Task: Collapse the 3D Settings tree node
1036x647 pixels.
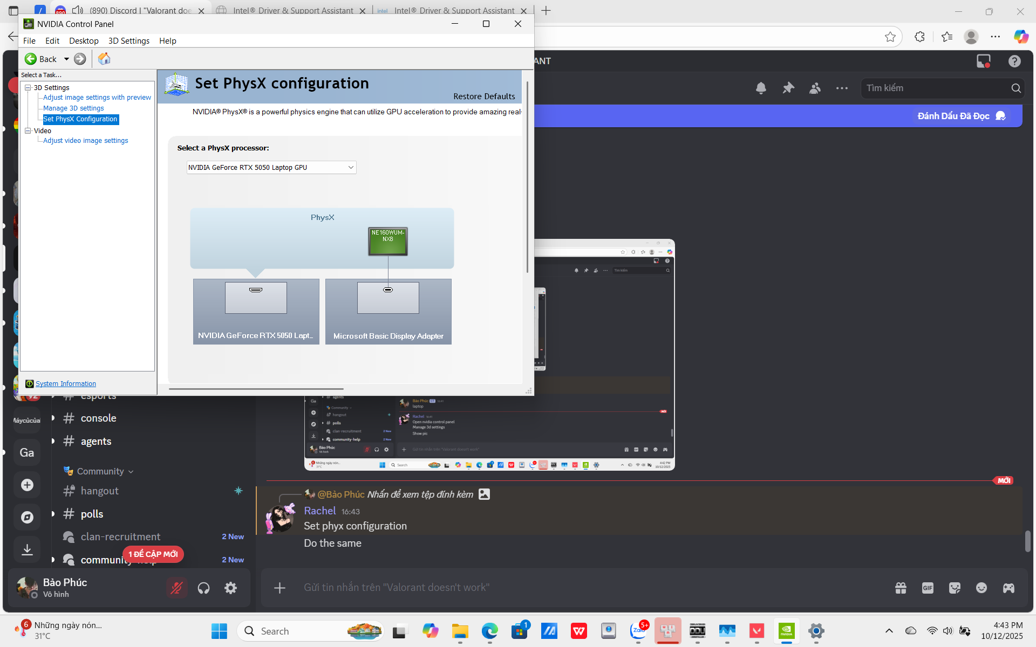Action: [x=28, y=87]
